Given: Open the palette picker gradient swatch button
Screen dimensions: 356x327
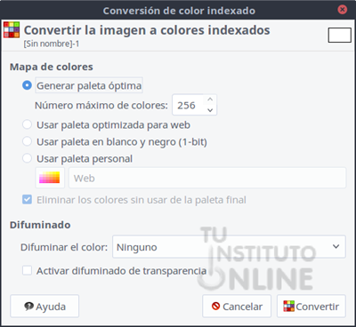Looking at the screenshot, I should (x=50, y=178).
